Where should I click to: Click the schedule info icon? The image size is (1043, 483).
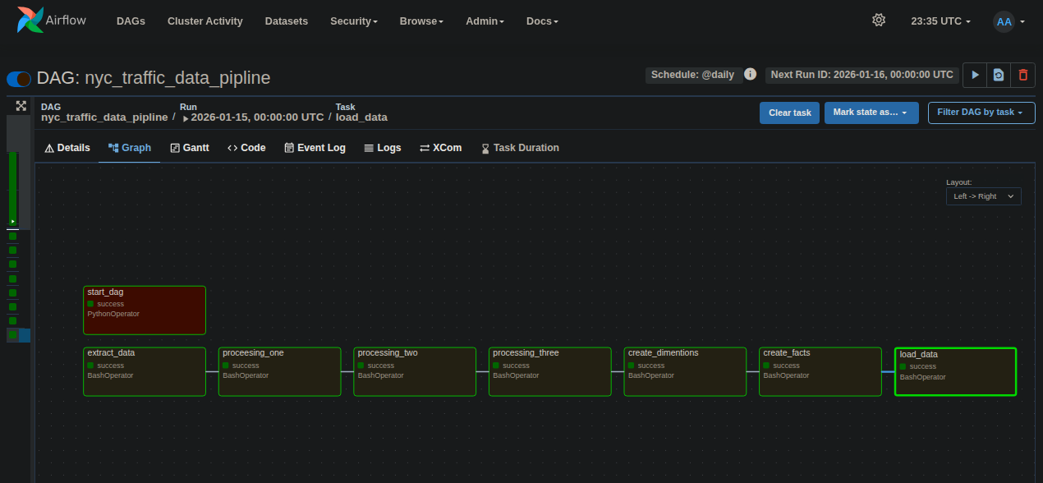coord(750,74)
